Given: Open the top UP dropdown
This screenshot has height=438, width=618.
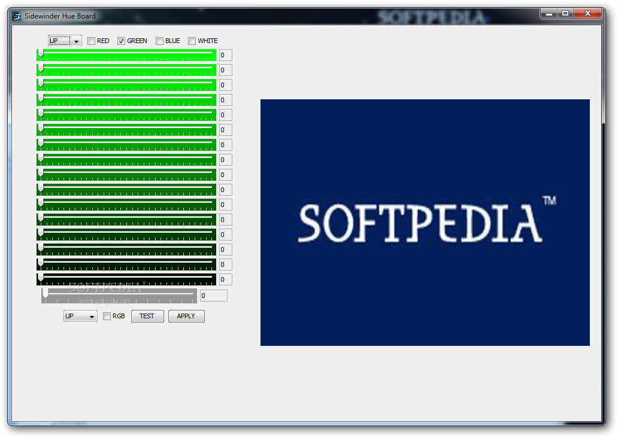Looking at the screenshot, I should (65, 41).
